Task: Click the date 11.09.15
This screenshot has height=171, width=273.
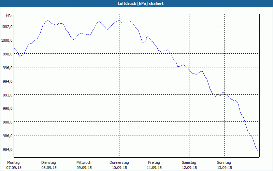Action: pyautogui.click(x=154, y=168)
